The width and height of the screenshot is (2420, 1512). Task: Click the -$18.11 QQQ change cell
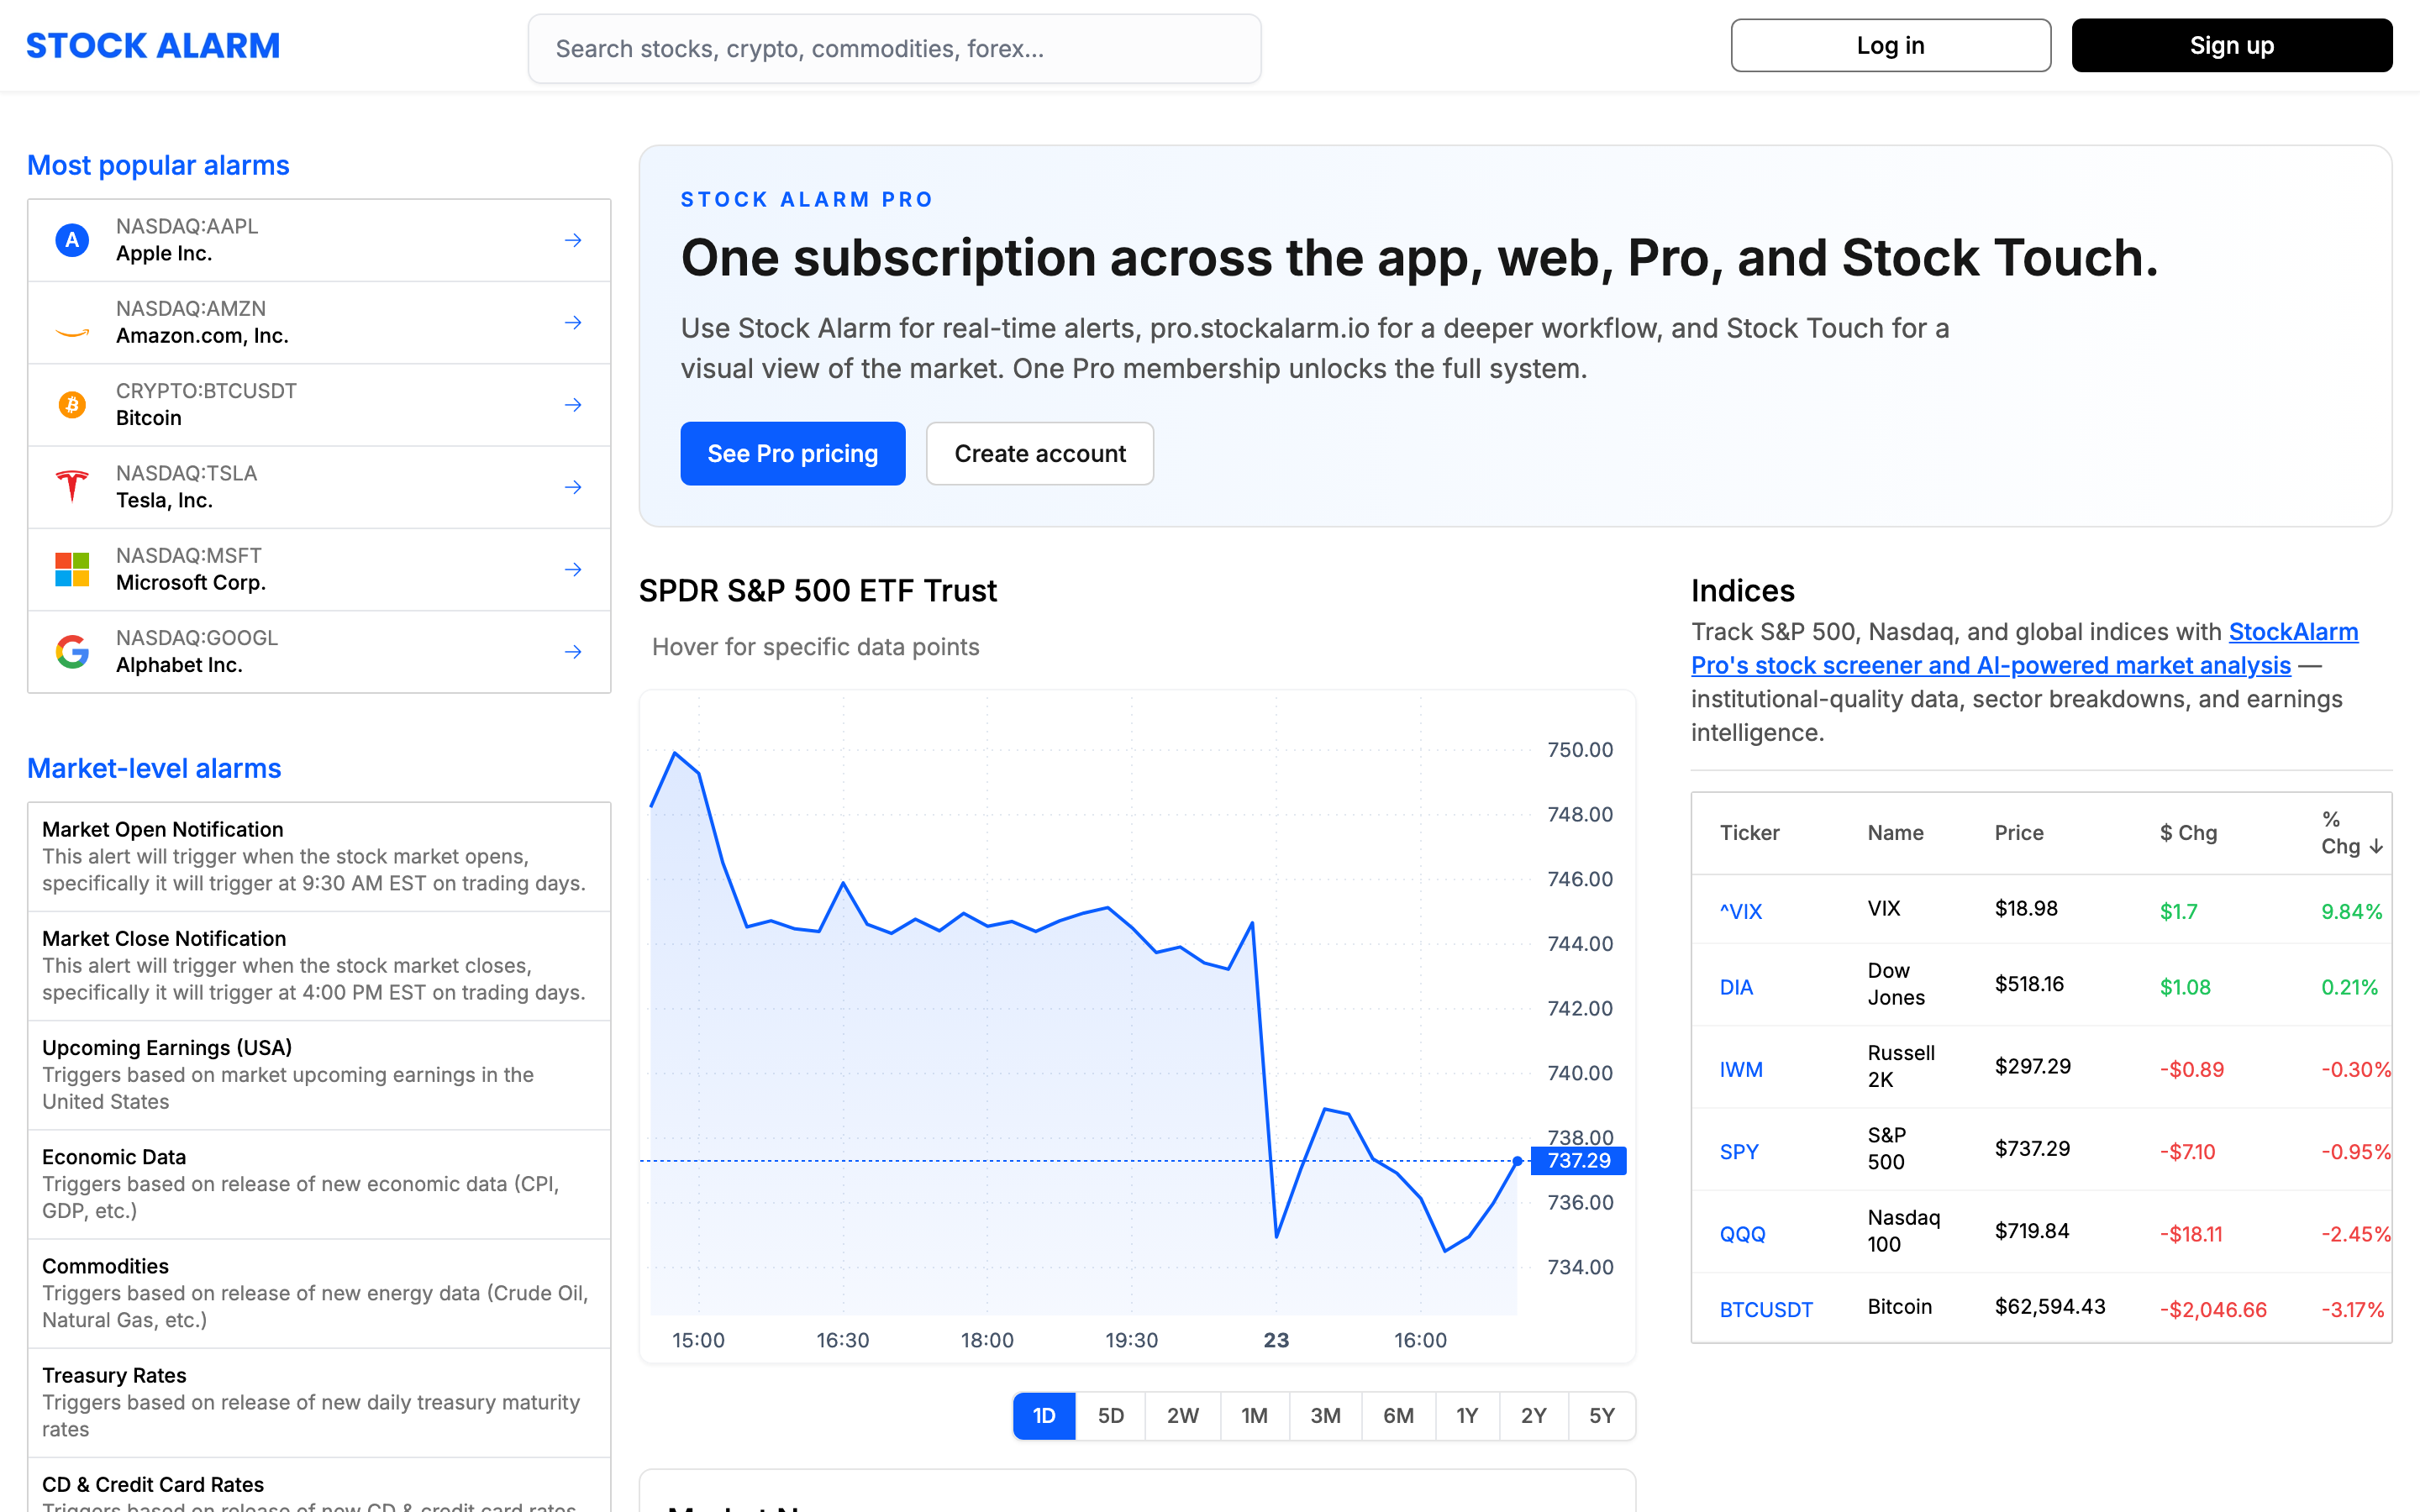[2191, 1234]
